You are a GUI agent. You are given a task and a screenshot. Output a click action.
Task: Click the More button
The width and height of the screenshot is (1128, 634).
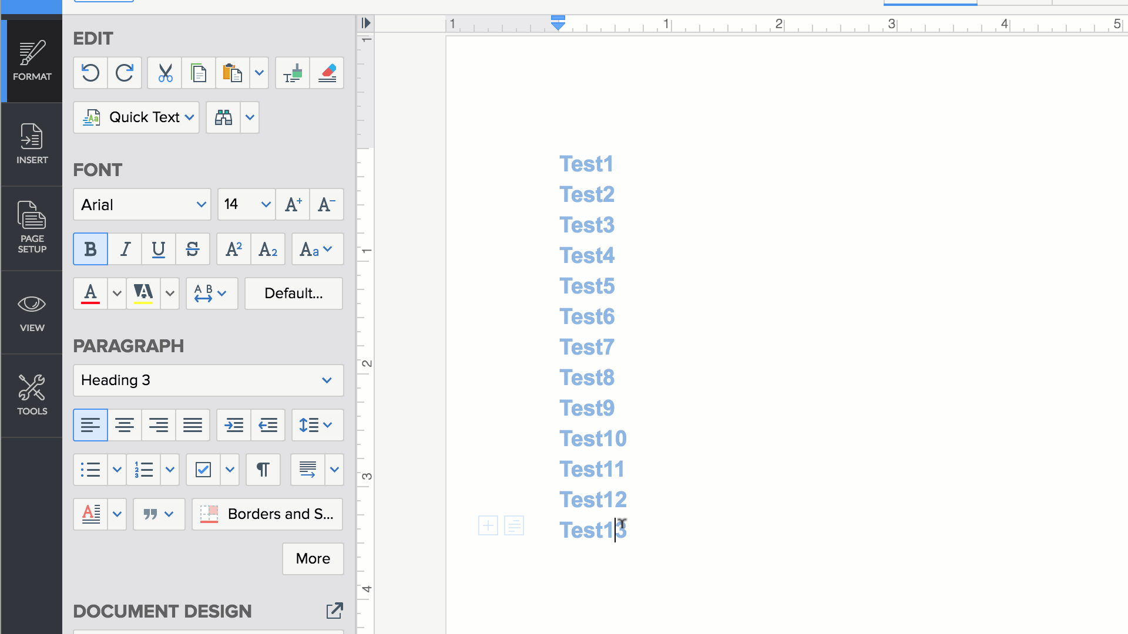point(313,558)
